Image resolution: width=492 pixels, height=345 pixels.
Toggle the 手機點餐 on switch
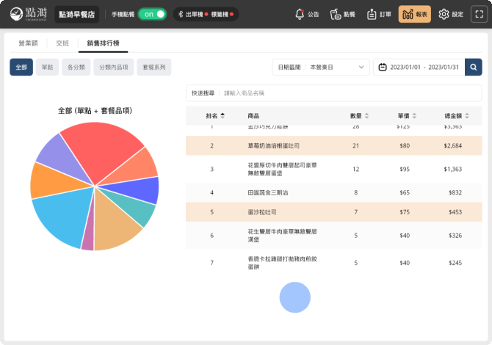152,14
